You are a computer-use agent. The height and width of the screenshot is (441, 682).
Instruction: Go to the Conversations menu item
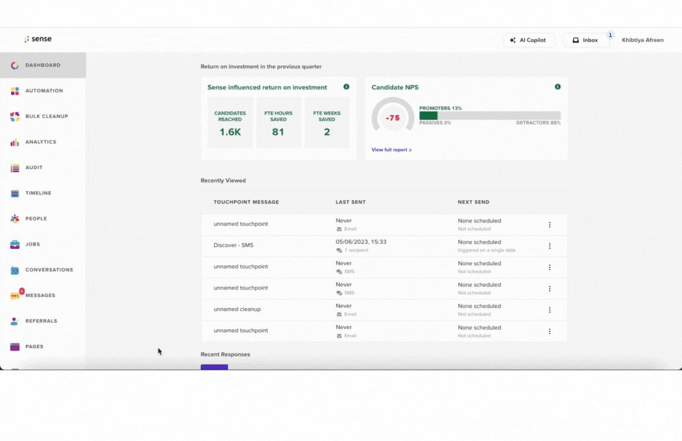point(43,270)
